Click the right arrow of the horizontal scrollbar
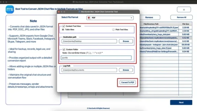197x111 pixels. click(191, 97)
